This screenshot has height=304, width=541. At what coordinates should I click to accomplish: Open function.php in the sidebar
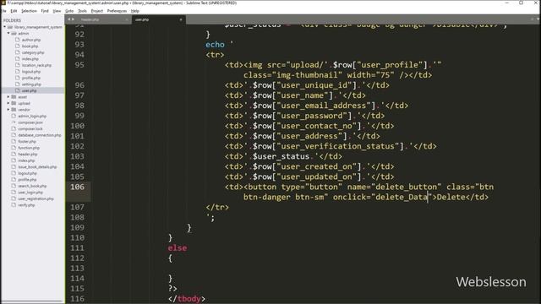click(29, 148)
